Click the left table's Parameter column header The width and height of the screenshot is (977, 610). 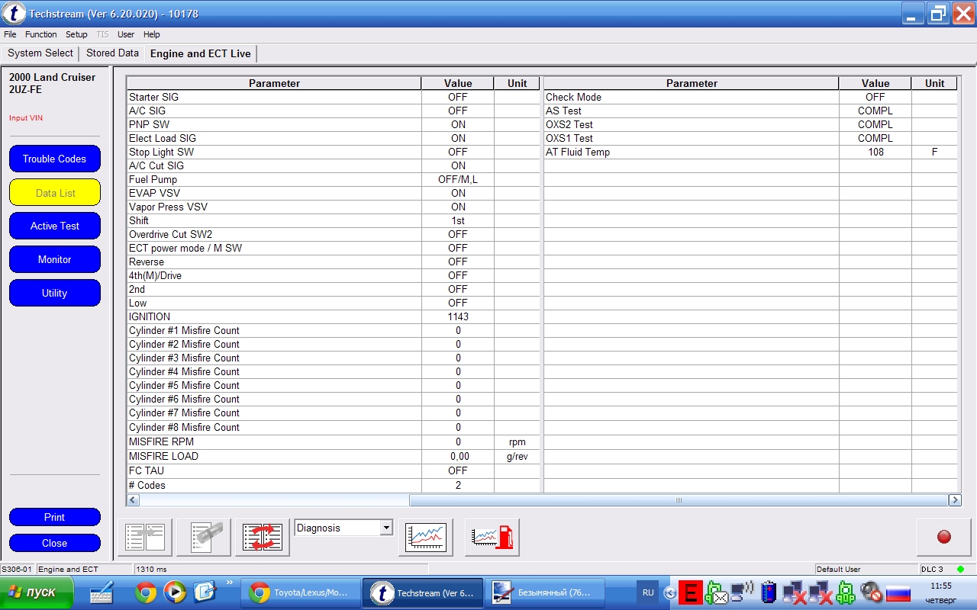point(274,83)
